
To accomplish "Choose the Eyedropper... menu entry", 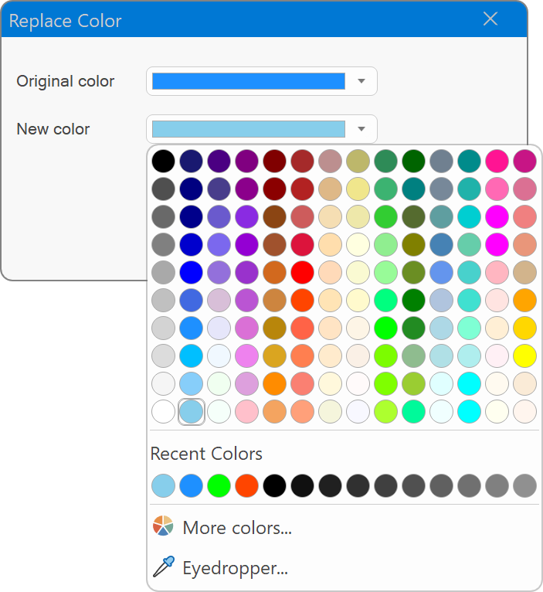I will pos(235,569).
